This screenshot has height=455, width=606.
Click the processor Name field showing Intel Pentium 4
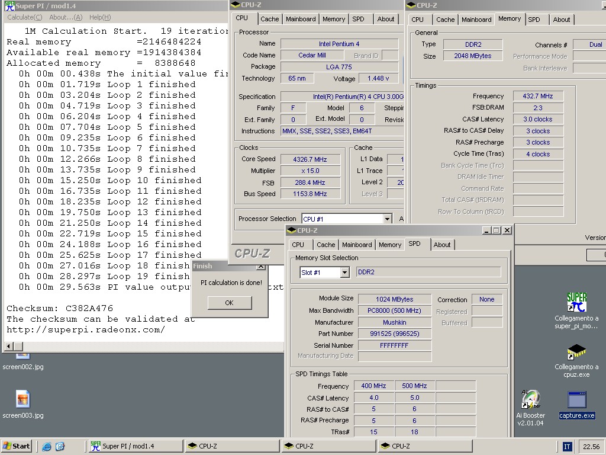[x=339, y=44]
